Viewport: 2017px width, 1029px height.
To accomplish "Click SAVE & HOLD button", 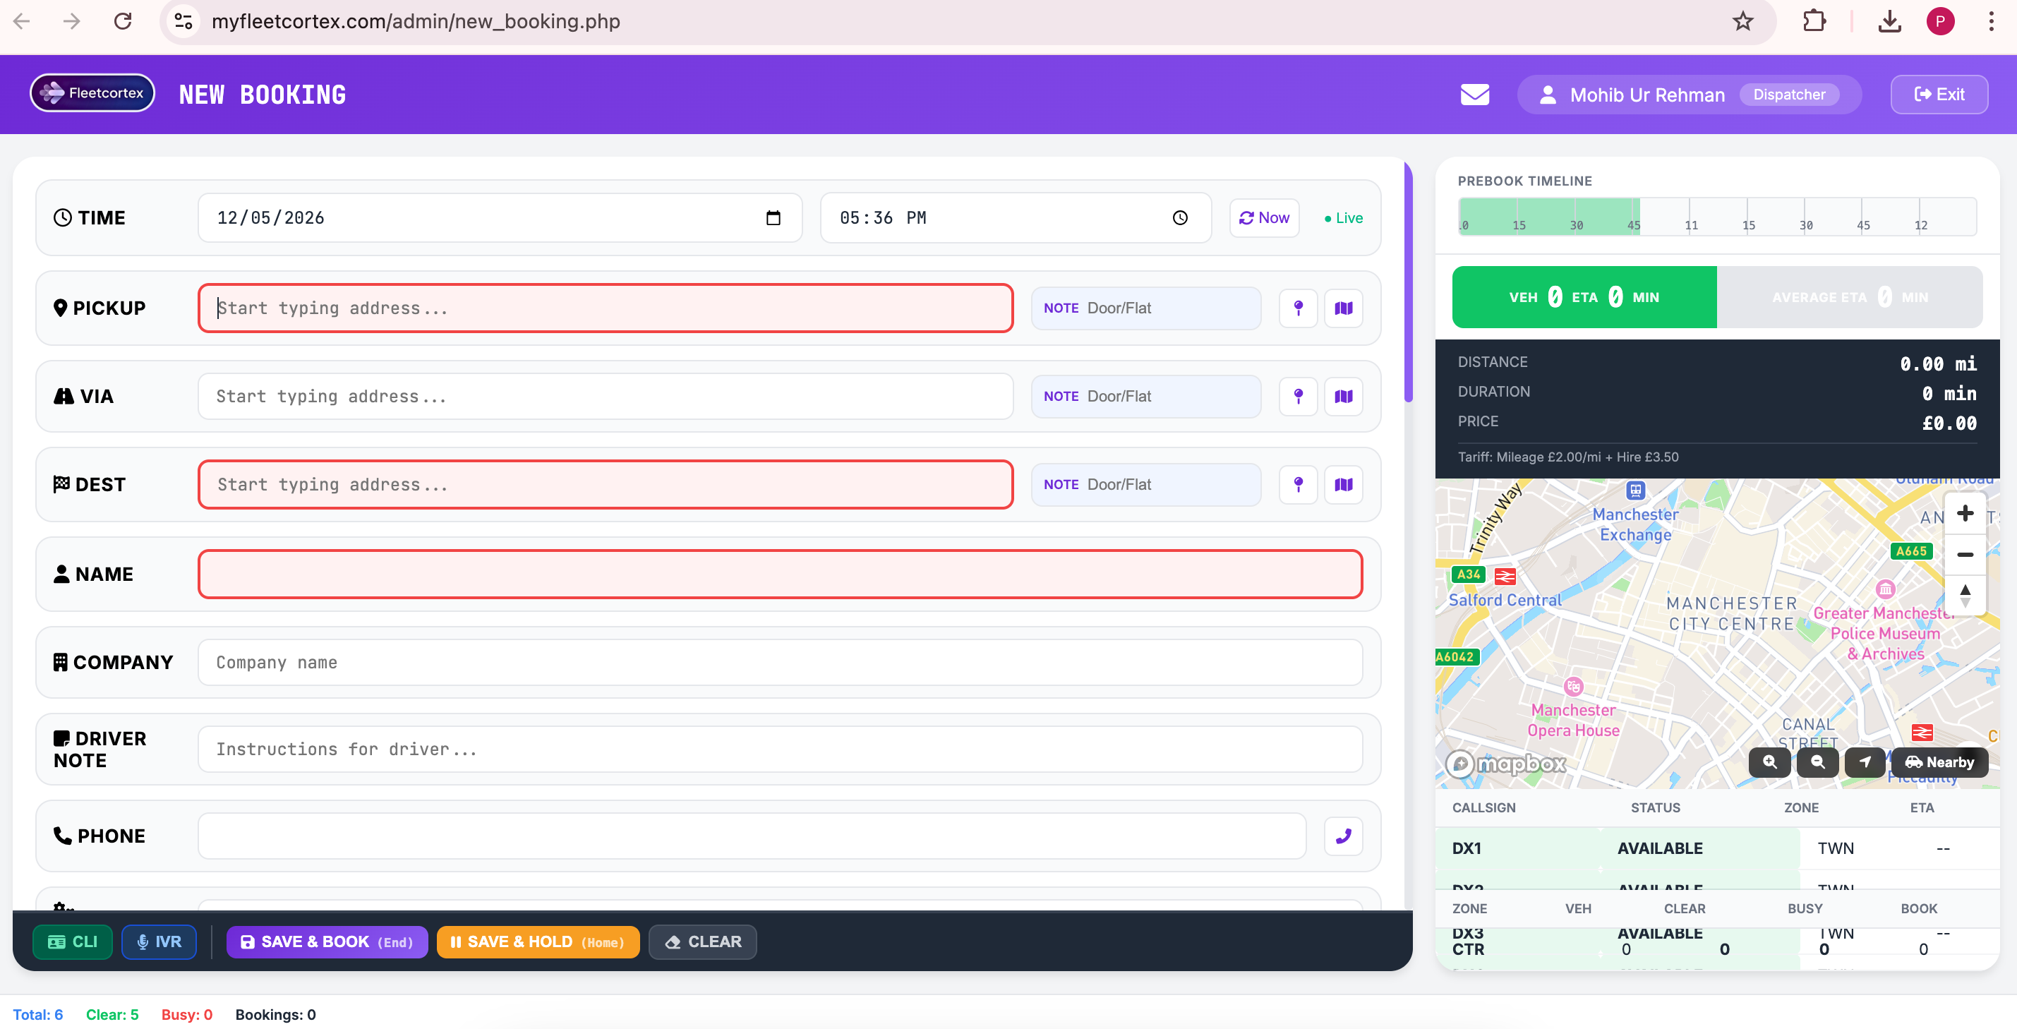I will coord(538,942).
